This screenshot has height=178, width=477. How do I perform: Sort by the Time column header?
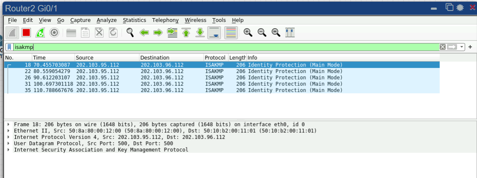(x=53, y=57)
